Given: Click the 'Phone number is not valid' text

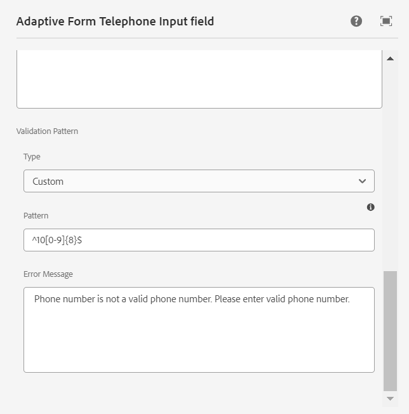Looking at the screenshot, I should (x=192, y=299).
